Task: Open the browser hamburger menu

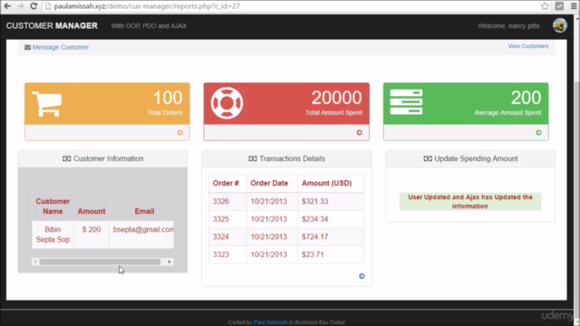Action: point(574,6)
